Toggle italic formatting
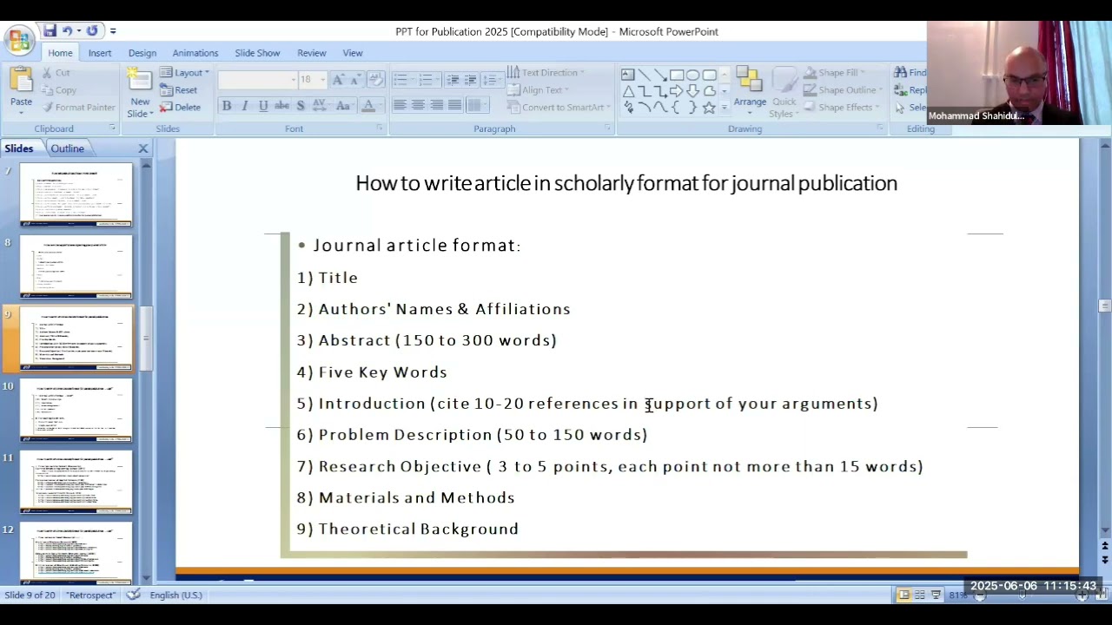Image resolution: width=1112 pixels, height=625 pixels. 245,106
